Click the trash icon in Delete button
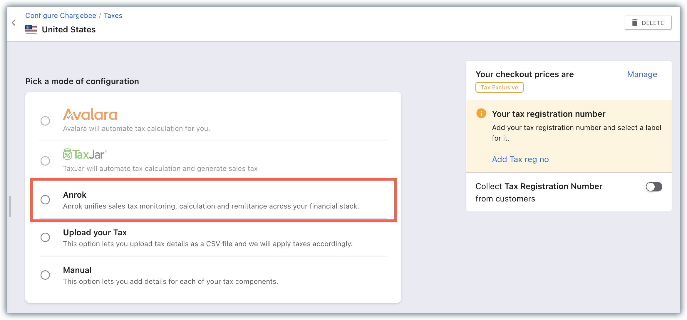Viewport: 687px width, 320px height. tap(635, 23)
